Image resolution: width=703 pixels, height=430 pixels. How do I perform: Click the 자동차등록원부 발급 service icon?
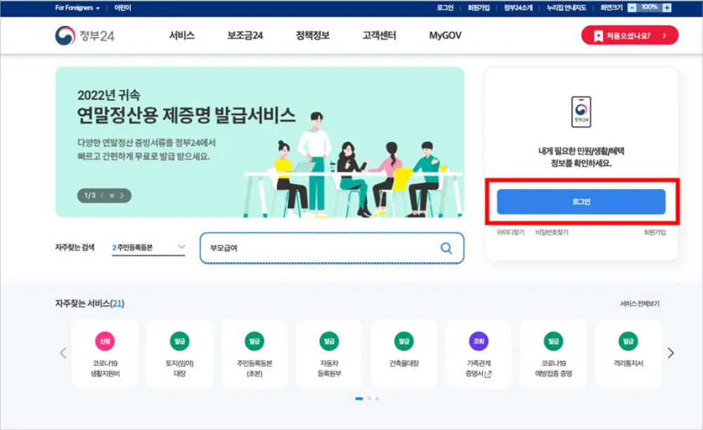coord(329,353)
